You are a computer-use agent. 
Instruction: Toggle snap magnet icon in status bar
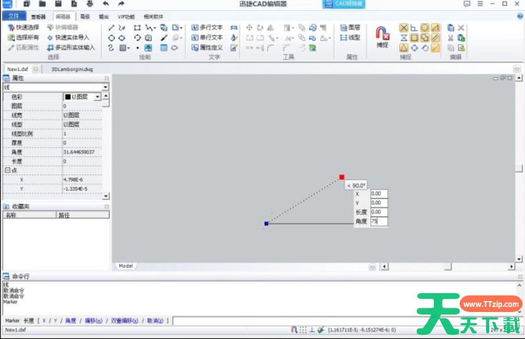click(x=294, y=330)
